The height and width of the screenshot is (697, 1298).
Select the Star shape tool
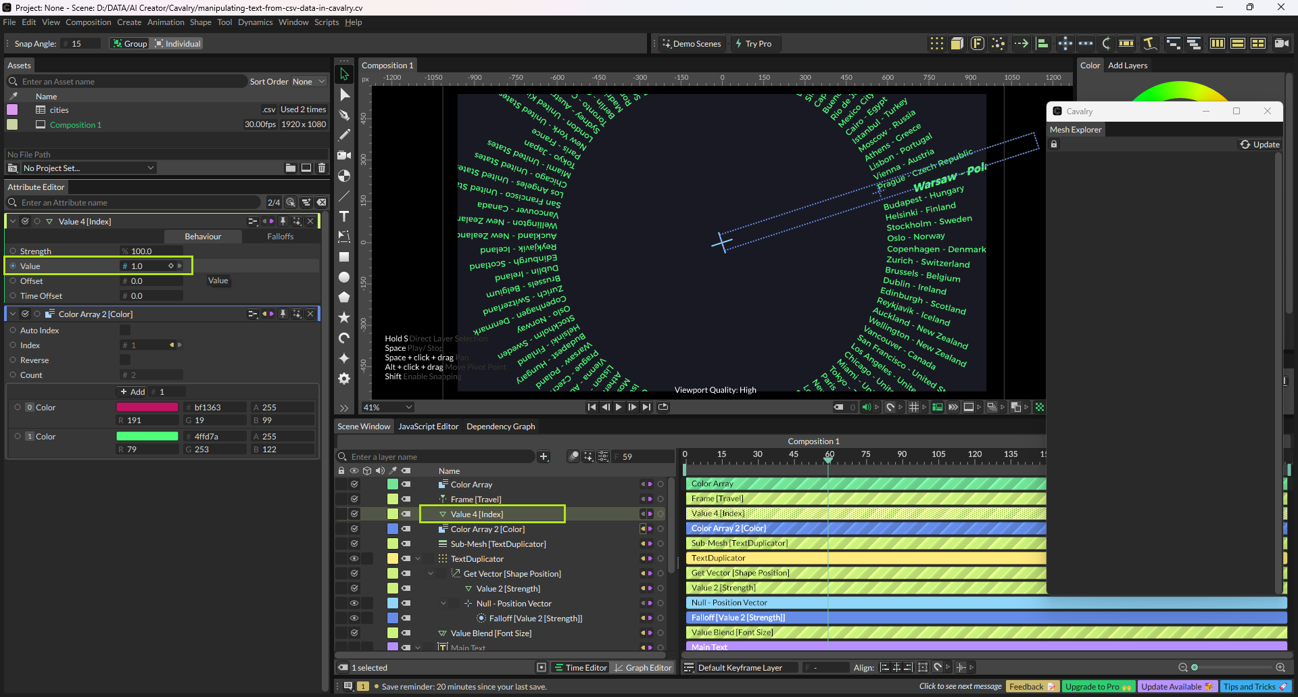point(344,317)
